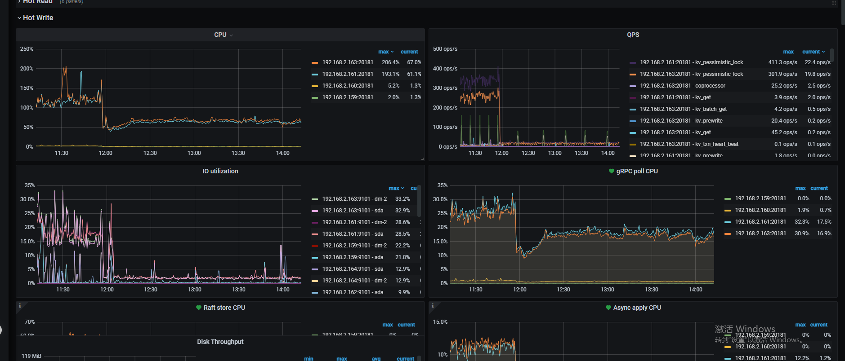
Task: Click the Async apply CPU heart alert icon
Action: coord(608,308)
